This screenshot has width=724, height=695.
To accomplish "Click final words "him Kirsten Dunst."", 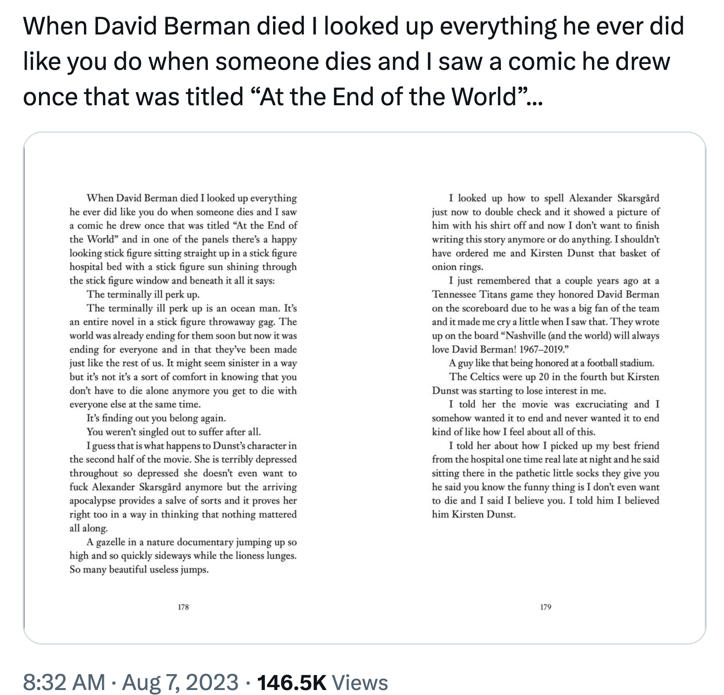I will (x=474, y=515).
